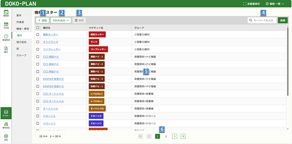Open the 設定 gear settings
292x144 pixels.
[x=6, y=137]
